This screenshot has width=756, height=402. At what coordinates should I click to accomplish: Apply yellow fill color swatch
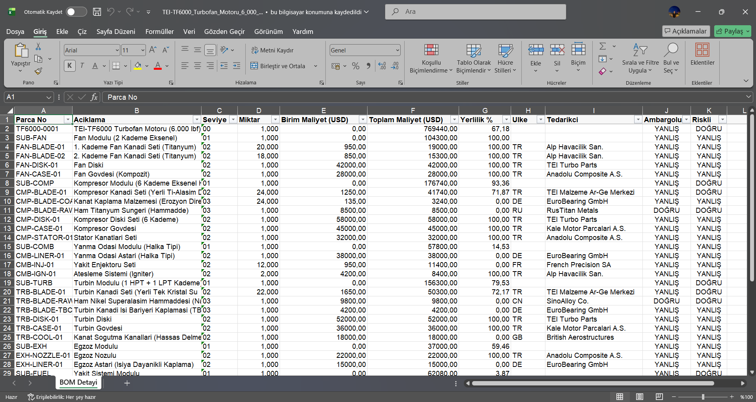[138, 66]
